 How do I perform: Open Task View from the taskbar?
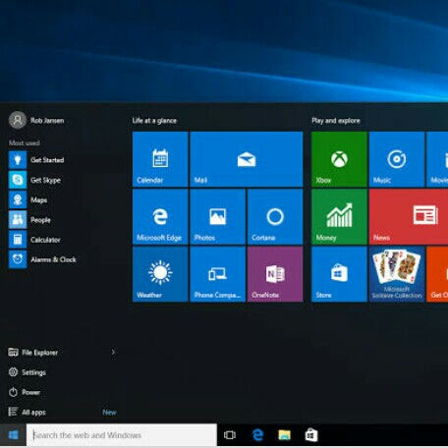coord(230,435)
